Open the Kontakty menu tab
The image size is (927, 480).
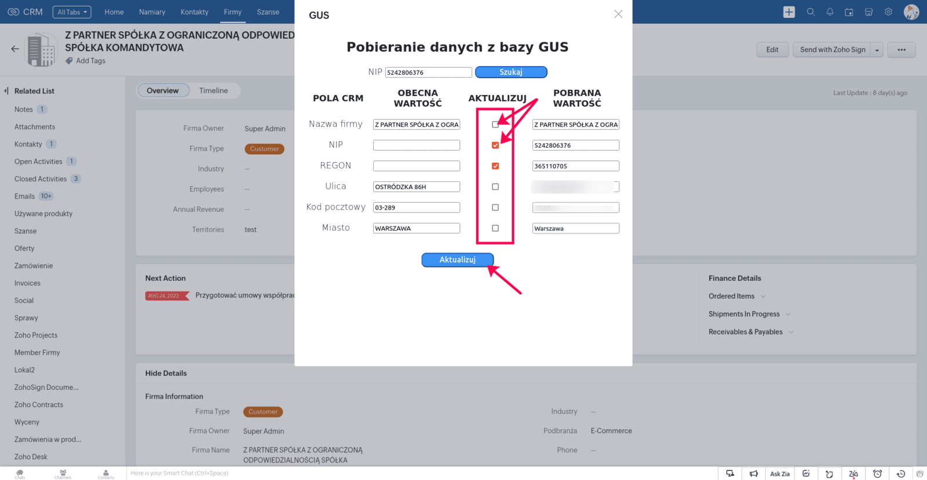tap(194, 12)
